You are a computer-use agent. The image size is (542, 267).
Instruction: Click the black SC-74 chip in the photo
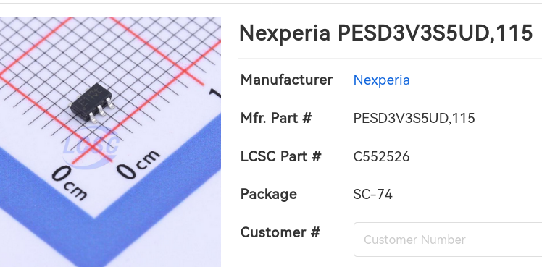coord(92,102)
